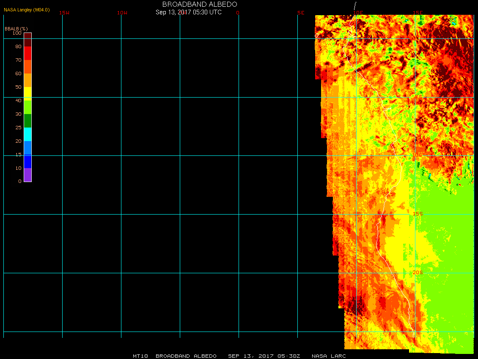The height and width of the screenshot is (359, 478).
Task: Click the BBALB (%) legend heading
Action: coord(16,28)
